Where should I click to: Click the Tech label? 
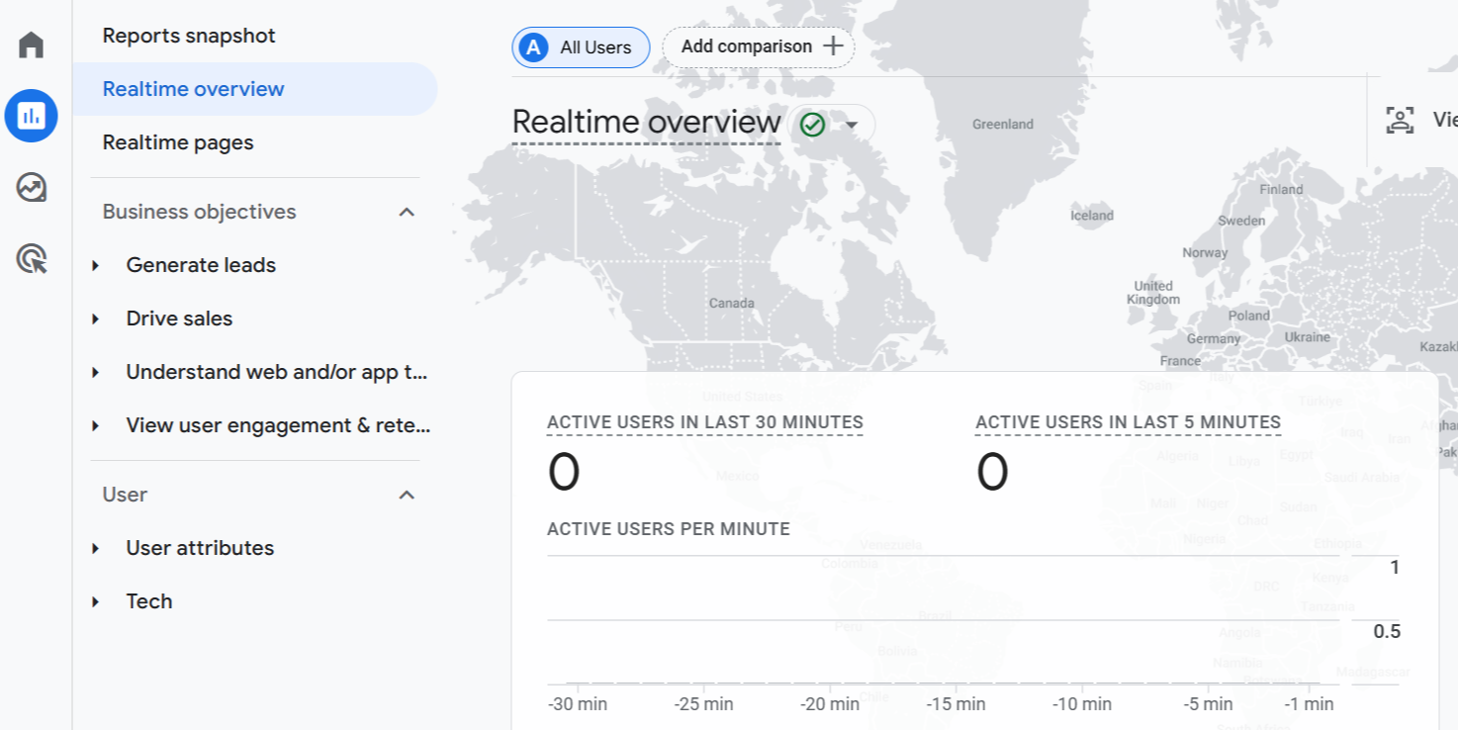coord(149,601)
